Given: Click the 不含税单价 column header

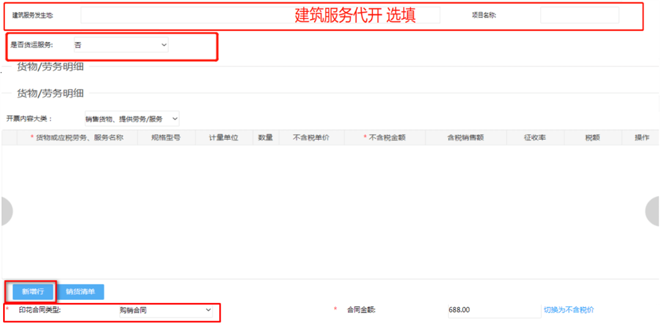Looking at the screenshot, I should 311,137.
